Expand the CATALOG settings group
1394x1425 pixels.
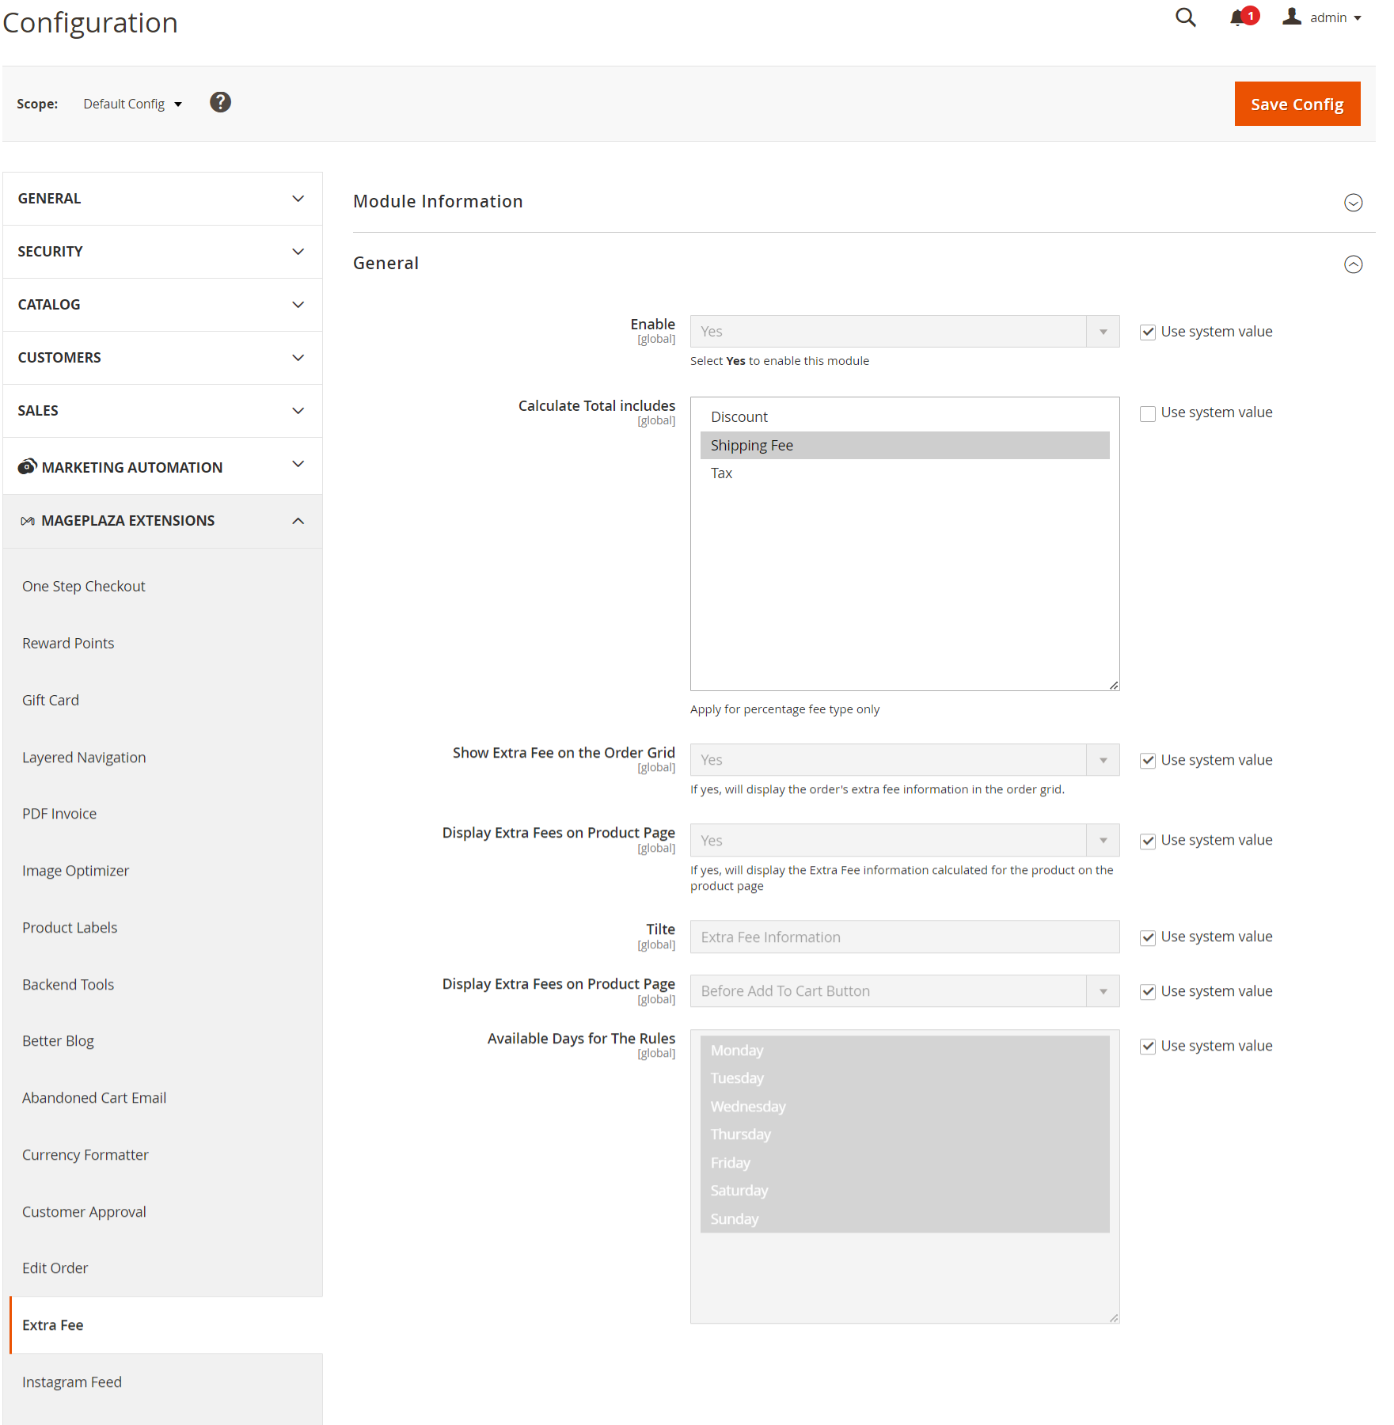162,305
